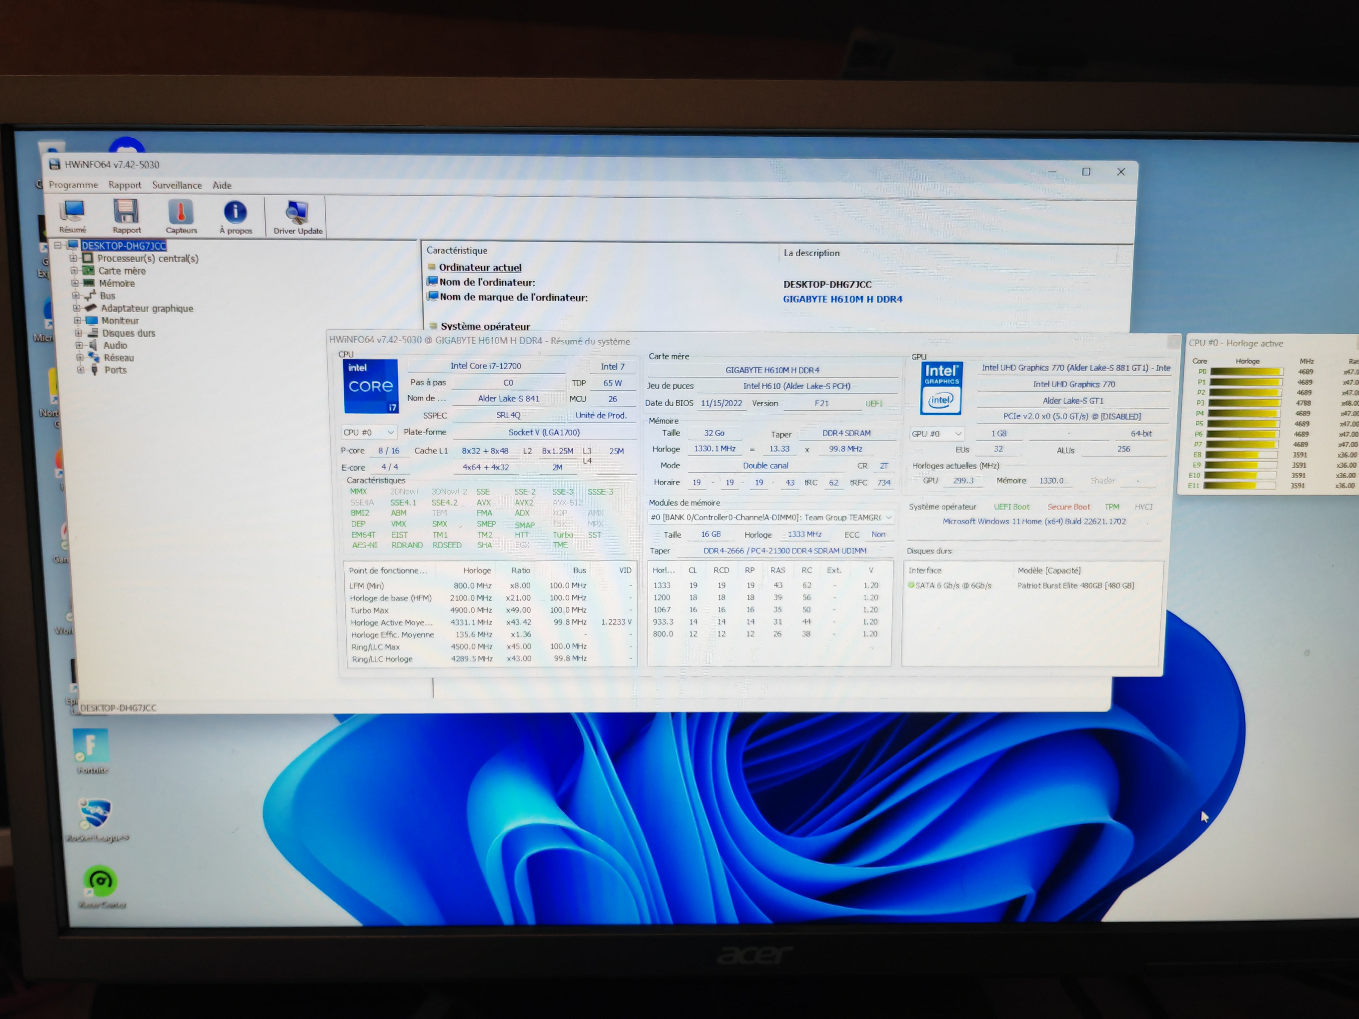Viewport: 1359px width, 1019px height.
Task: Click the Caractéristique column header
Action: [457, 251]
